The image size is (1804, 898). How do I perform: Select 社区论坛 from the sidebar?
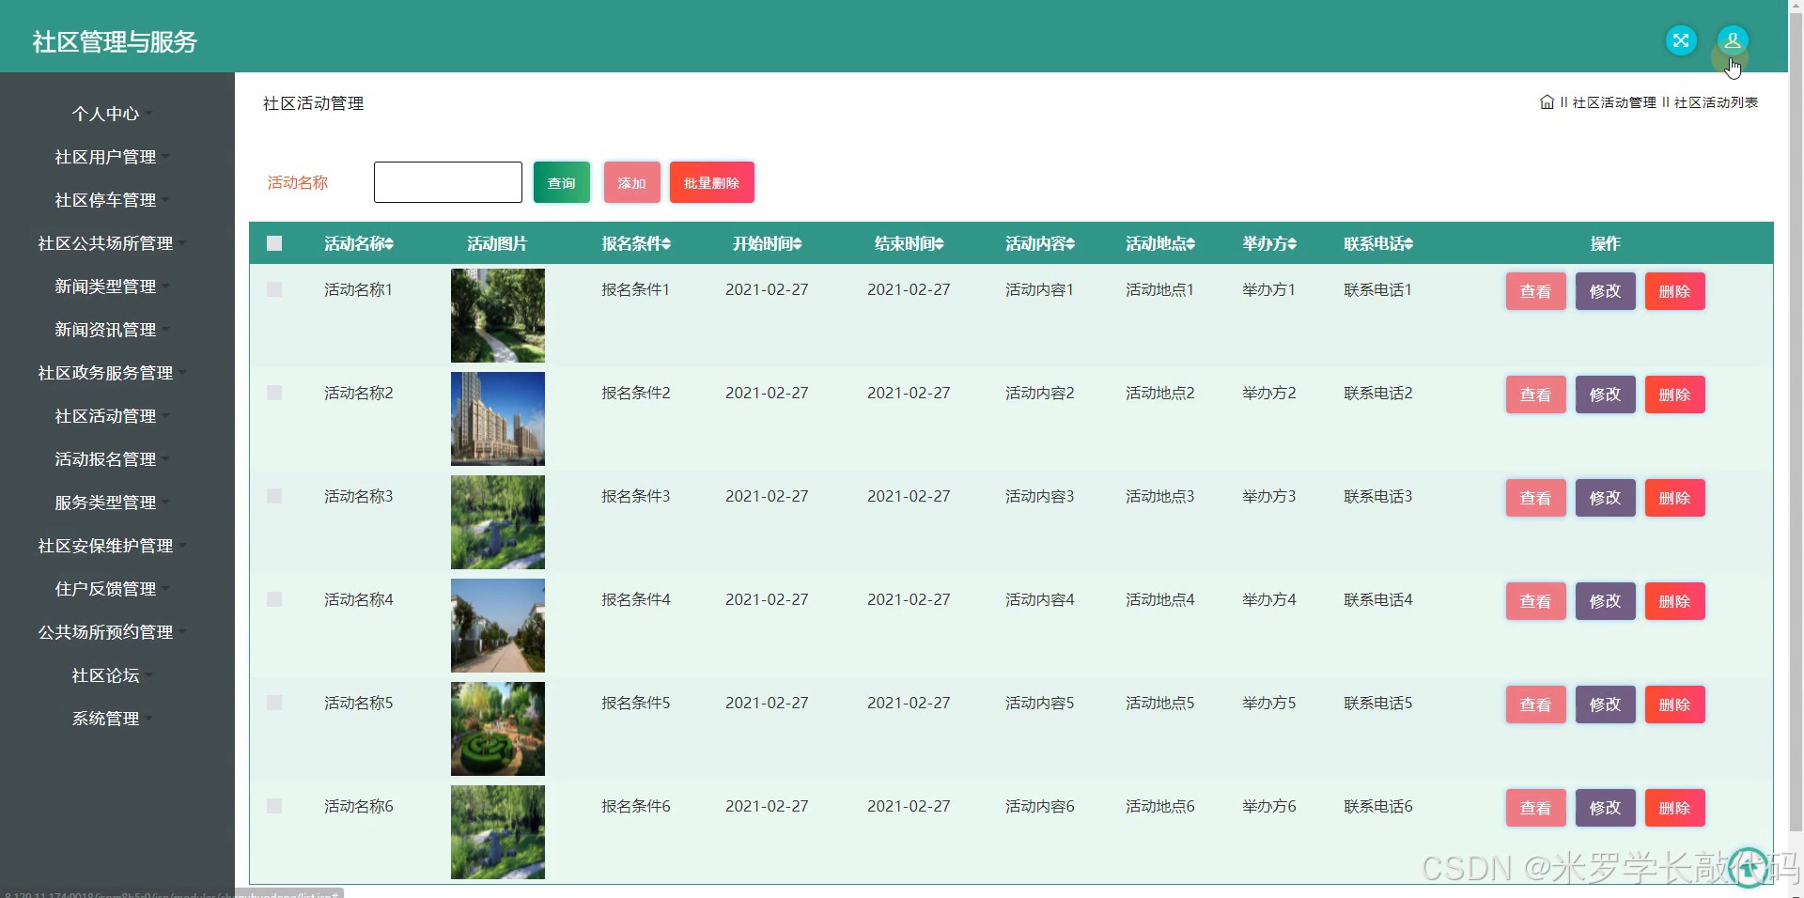[x=106, y=675]
